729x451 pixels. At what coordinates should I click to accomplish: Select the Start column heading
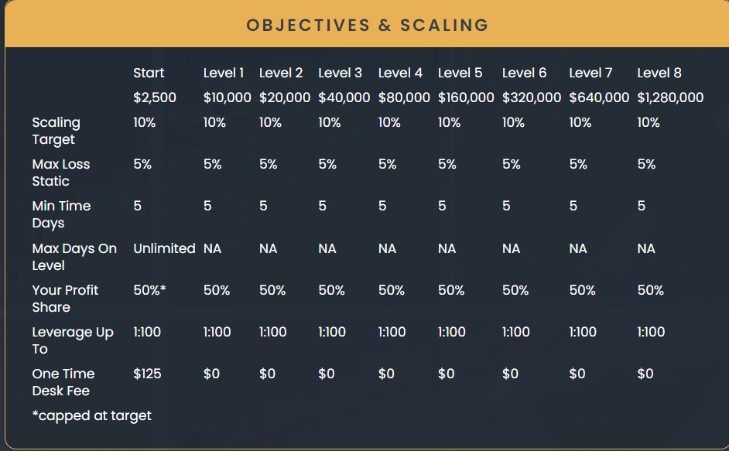(x=149, y=73)
